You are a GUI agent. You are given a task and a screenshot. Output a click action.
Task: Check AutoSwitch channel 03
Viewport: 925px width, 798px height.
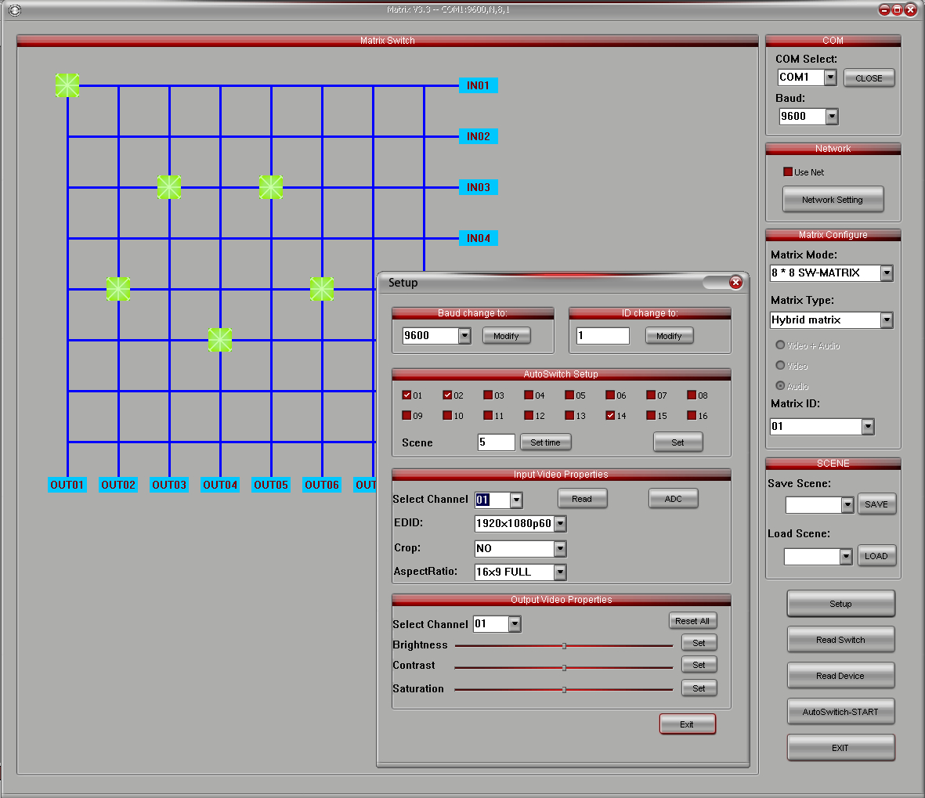point(488,395)
